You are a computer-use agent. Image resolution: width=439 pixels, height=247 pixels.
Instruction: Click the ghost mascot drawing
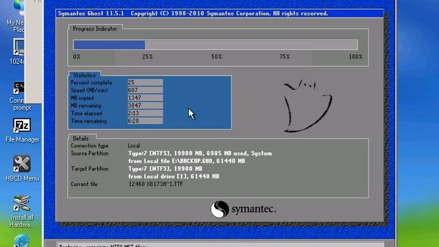tap(307, 106)
